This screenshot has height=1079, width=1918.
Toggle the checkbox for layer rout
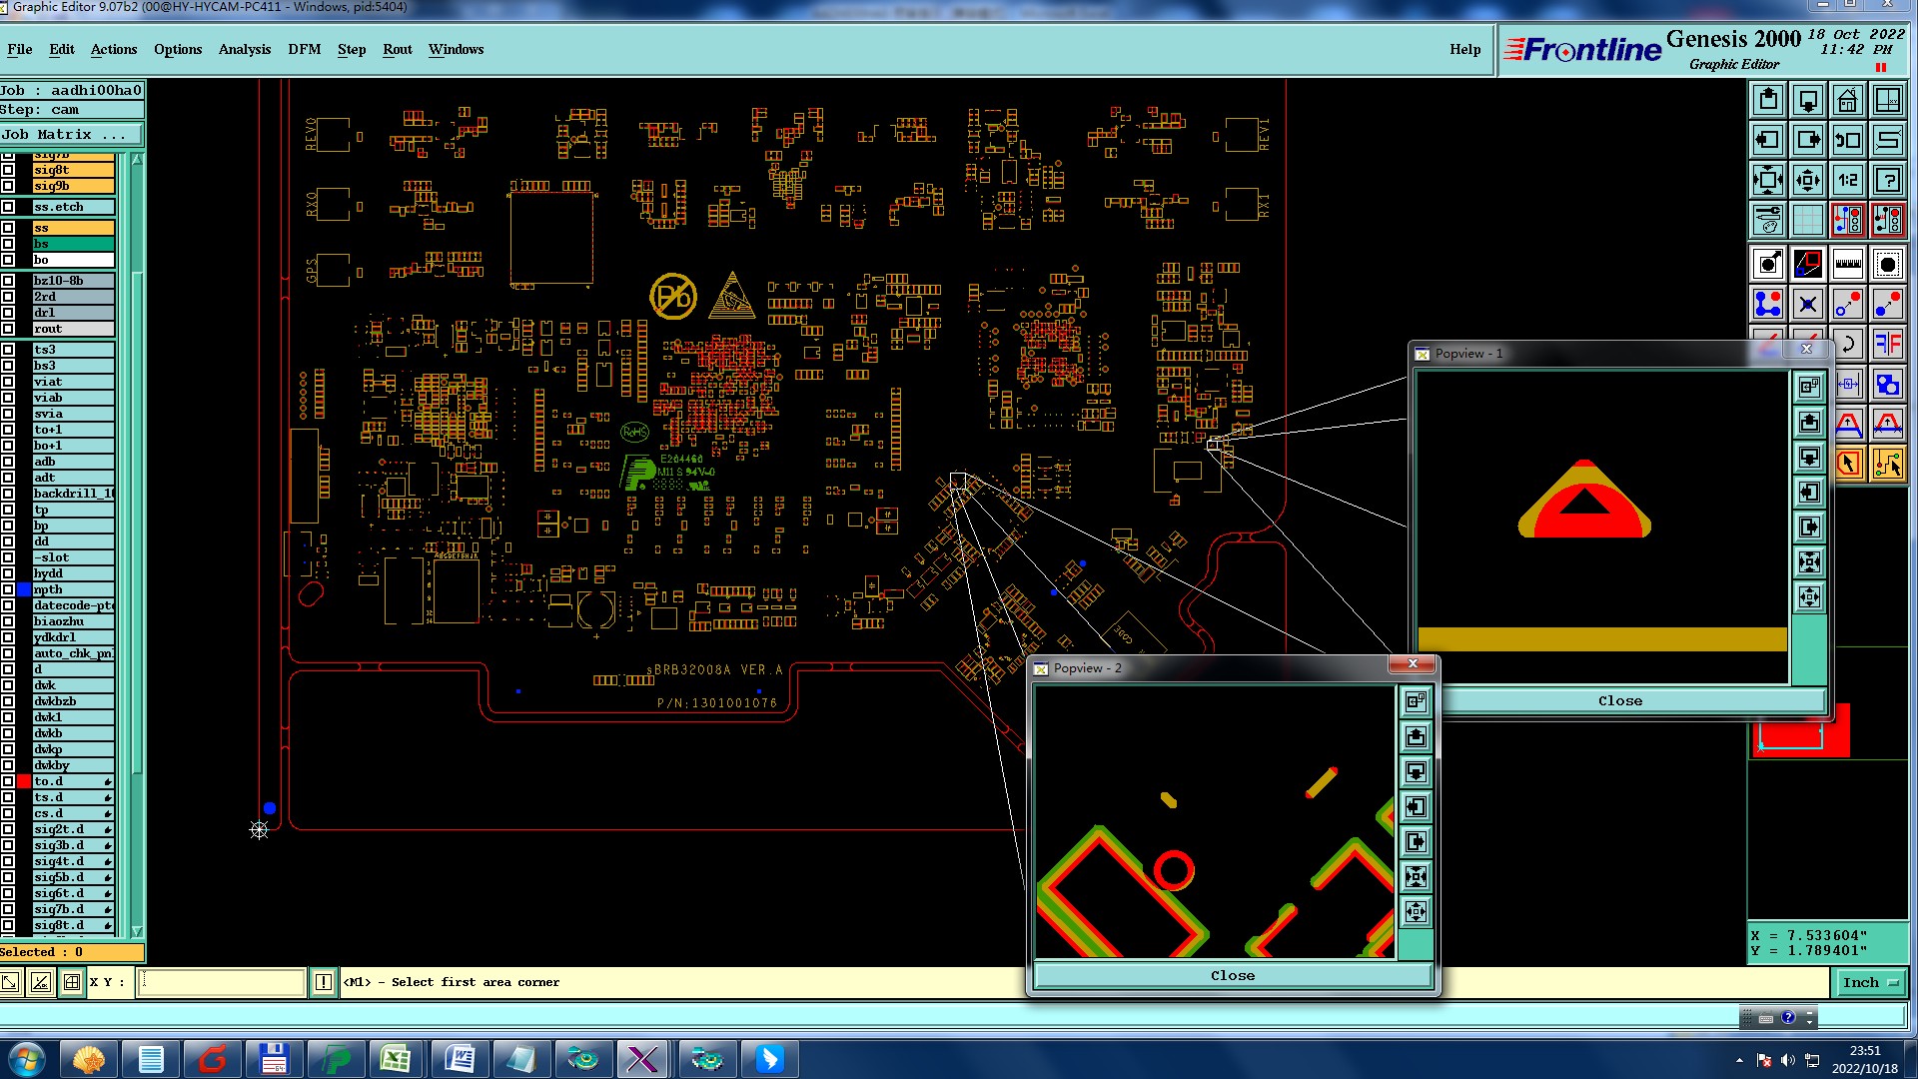click(8, 329)
